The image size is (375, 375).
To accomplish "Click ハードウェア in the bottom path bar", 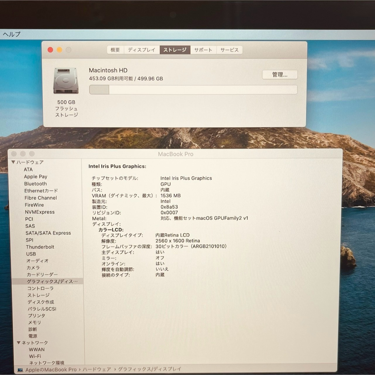I will tap(97, 369).
